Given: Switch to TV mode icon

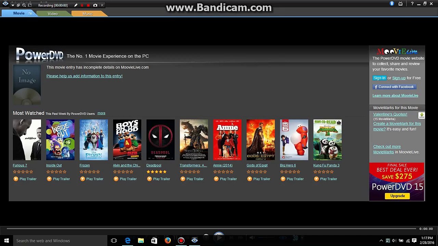Looking at the screenshot, I should pyautogui.click(x=400, y=4).
